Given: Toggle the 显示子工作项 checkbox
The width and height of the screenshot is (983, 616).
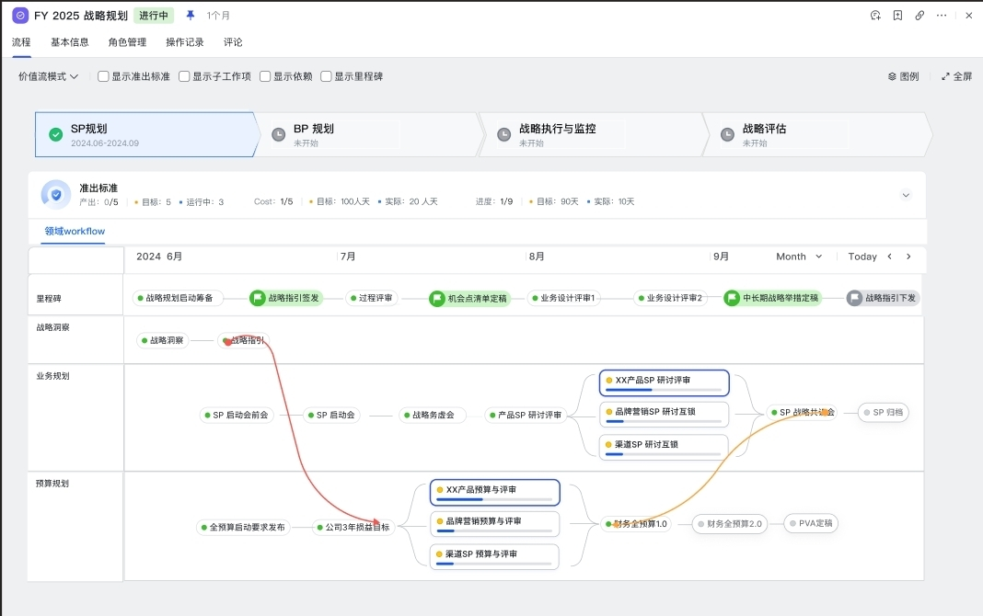Looking at the screenshot, I should [184, 76].
